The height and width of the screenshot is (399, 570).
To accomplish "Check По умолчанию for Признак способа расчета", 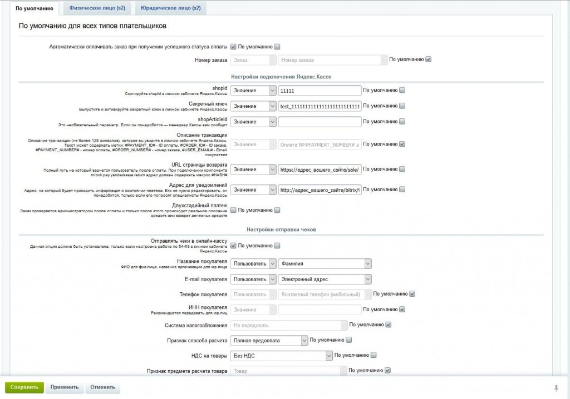I will point(348,340).
